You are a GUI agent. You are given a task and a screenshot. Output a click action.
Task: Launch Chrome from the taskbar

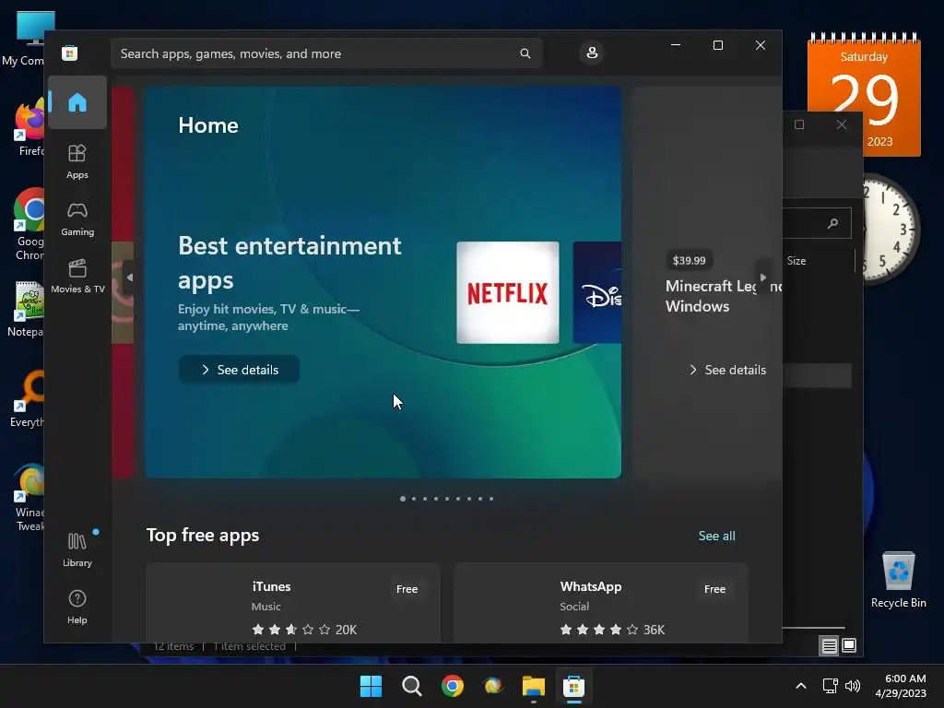pyautogui.click(x=452, y=686)
